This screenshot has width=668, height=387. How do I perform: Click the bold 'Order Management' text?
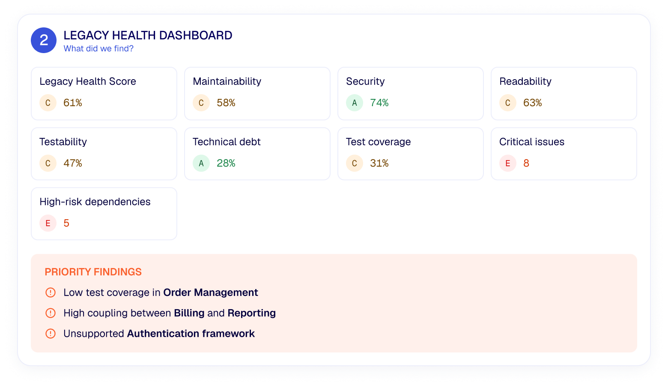[x=211, y=292]
